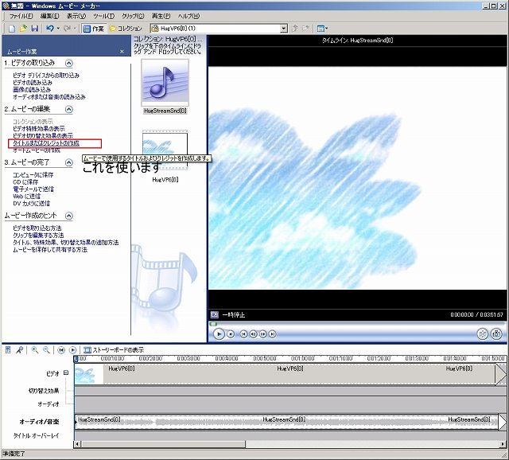509x460 pixels.
Task: Open the ファイル(F) menu
Action: (21, 16)
